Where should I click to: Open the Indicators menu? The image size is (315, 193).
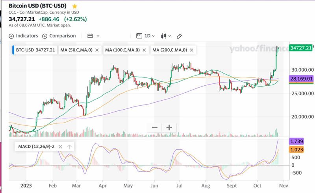point(23,36)
